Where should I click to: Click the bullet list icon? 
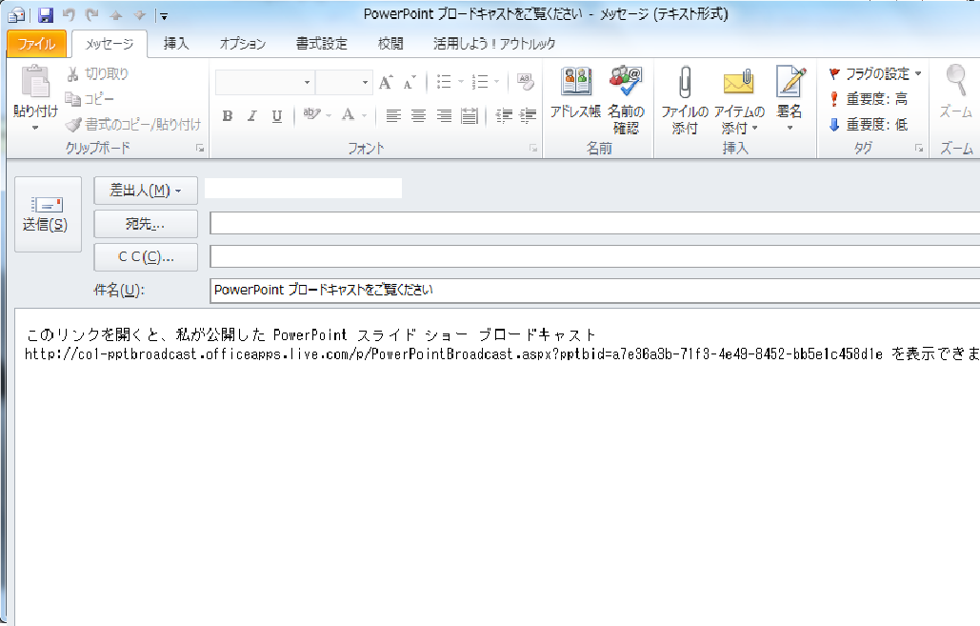[444, 82]
